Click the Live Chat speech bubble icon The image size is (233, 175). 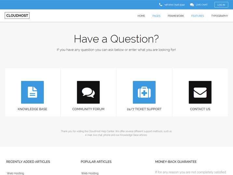[x=192, y=5]
